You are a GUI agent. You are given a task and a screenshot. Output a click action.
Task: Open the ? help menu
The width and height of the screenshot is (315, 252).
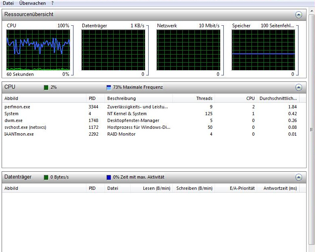[x=52, y=3]
